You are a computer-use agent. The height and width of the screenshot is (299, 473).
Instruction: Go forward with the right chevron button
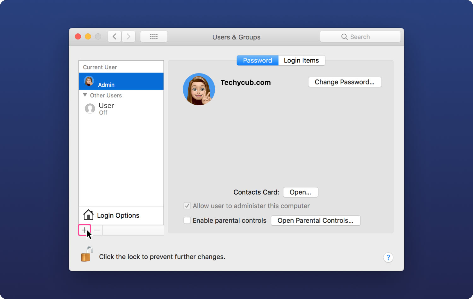(128, 37)
